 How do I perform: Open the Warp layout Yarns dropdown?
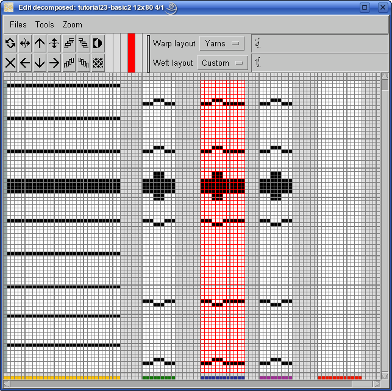pos(221,43)
